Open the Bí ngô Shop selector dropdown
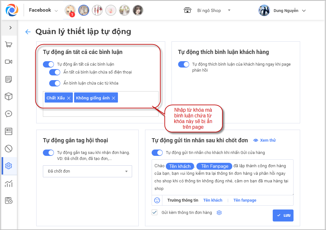This screenshot has height=230, width=326. click(x=214, y=10)
